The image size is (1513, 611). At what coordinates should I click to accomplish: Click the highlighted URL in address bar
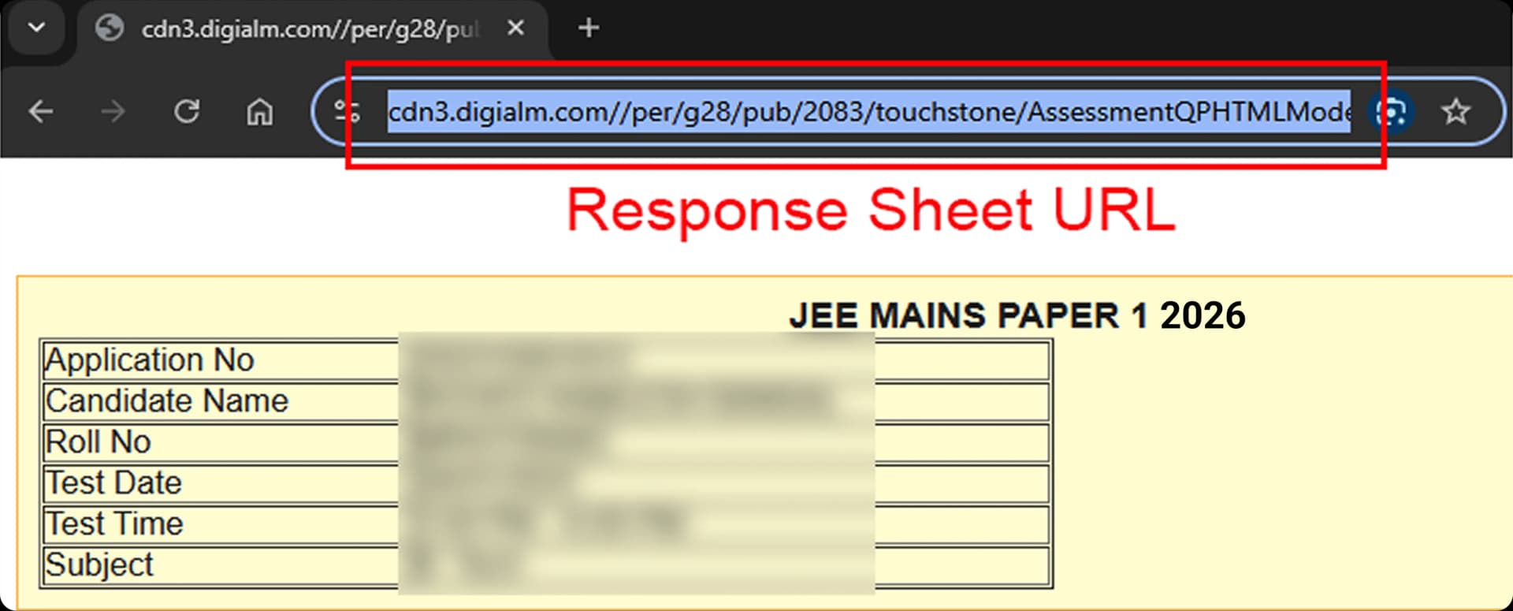pos(868,112)
